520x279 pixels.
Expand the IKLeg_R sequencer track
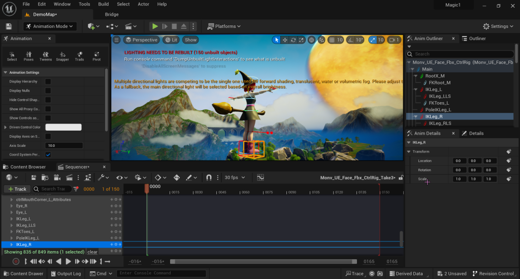(x=12, y=244)
